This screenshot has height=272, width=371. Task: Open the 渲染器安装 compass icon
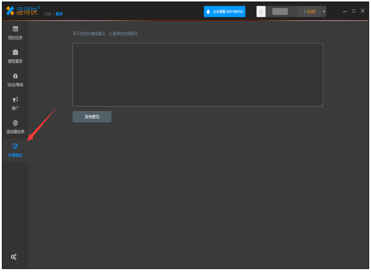(15, 123)
